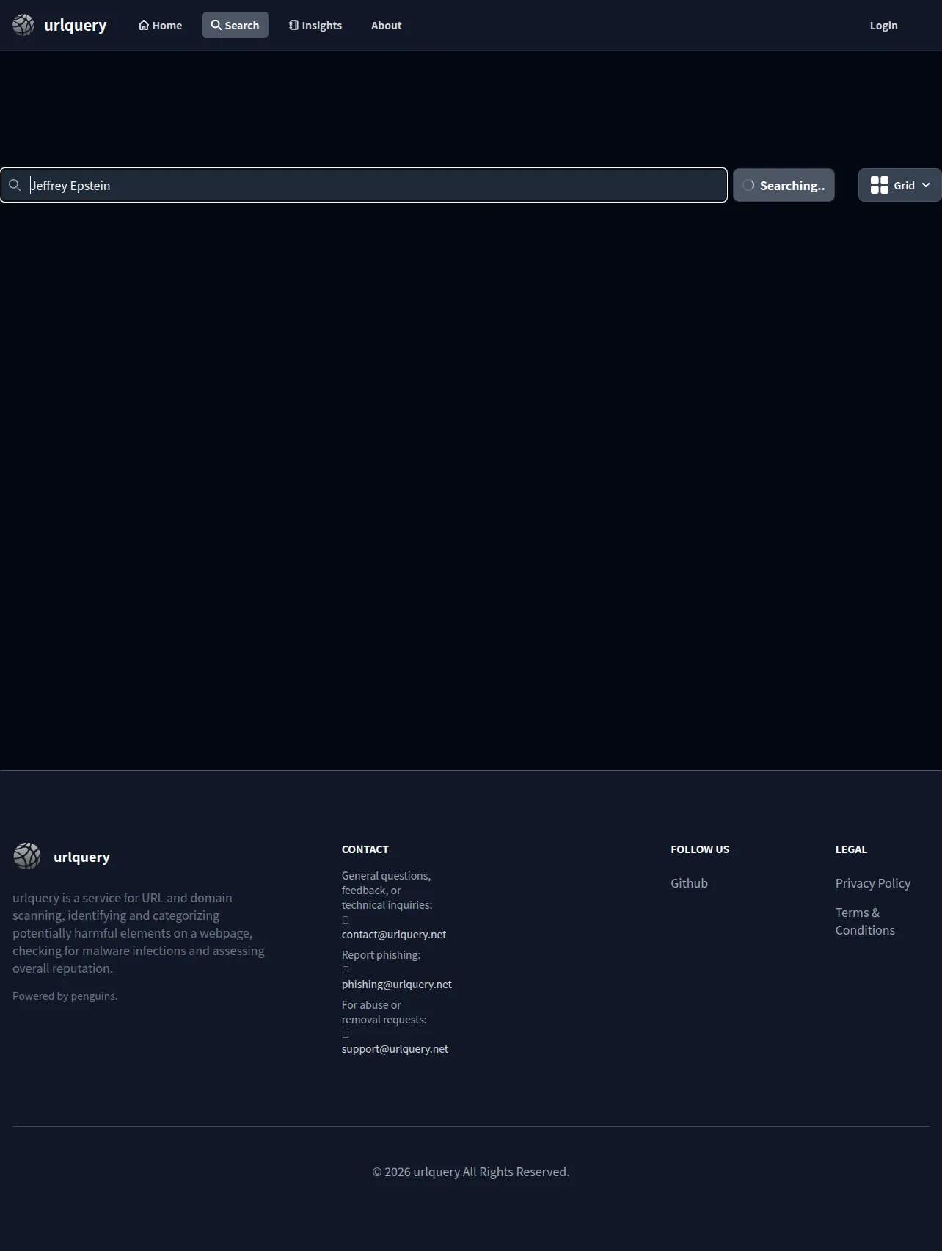Click the grid layout icon
The height and width of the screenshot is (1251, 942).
point(880,185)
